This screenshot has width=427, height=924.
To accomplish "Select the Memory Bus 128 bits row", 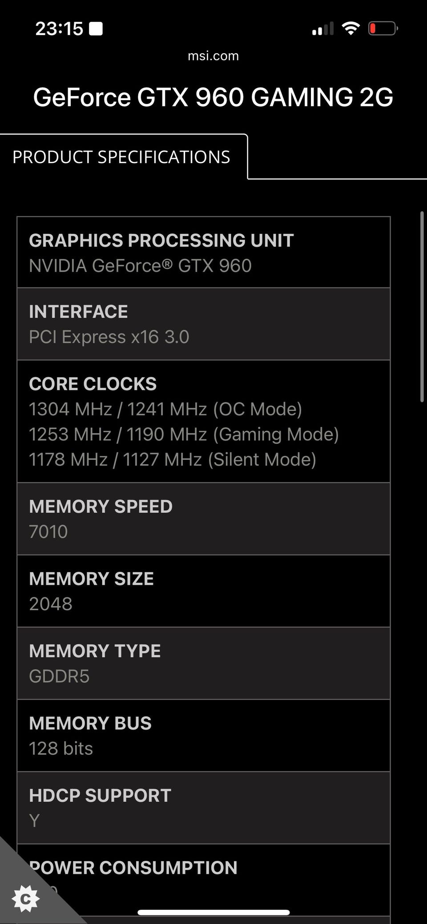I will (203, 735).
